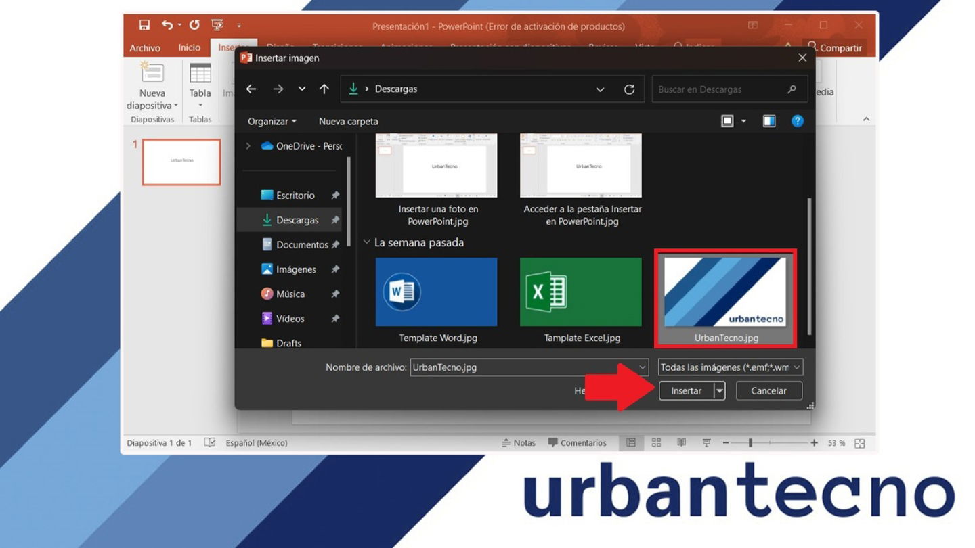Collapse the La semana pasada group
Image resolution: width=975 pixels, height=548 pixels.
[x=368, y=242]
